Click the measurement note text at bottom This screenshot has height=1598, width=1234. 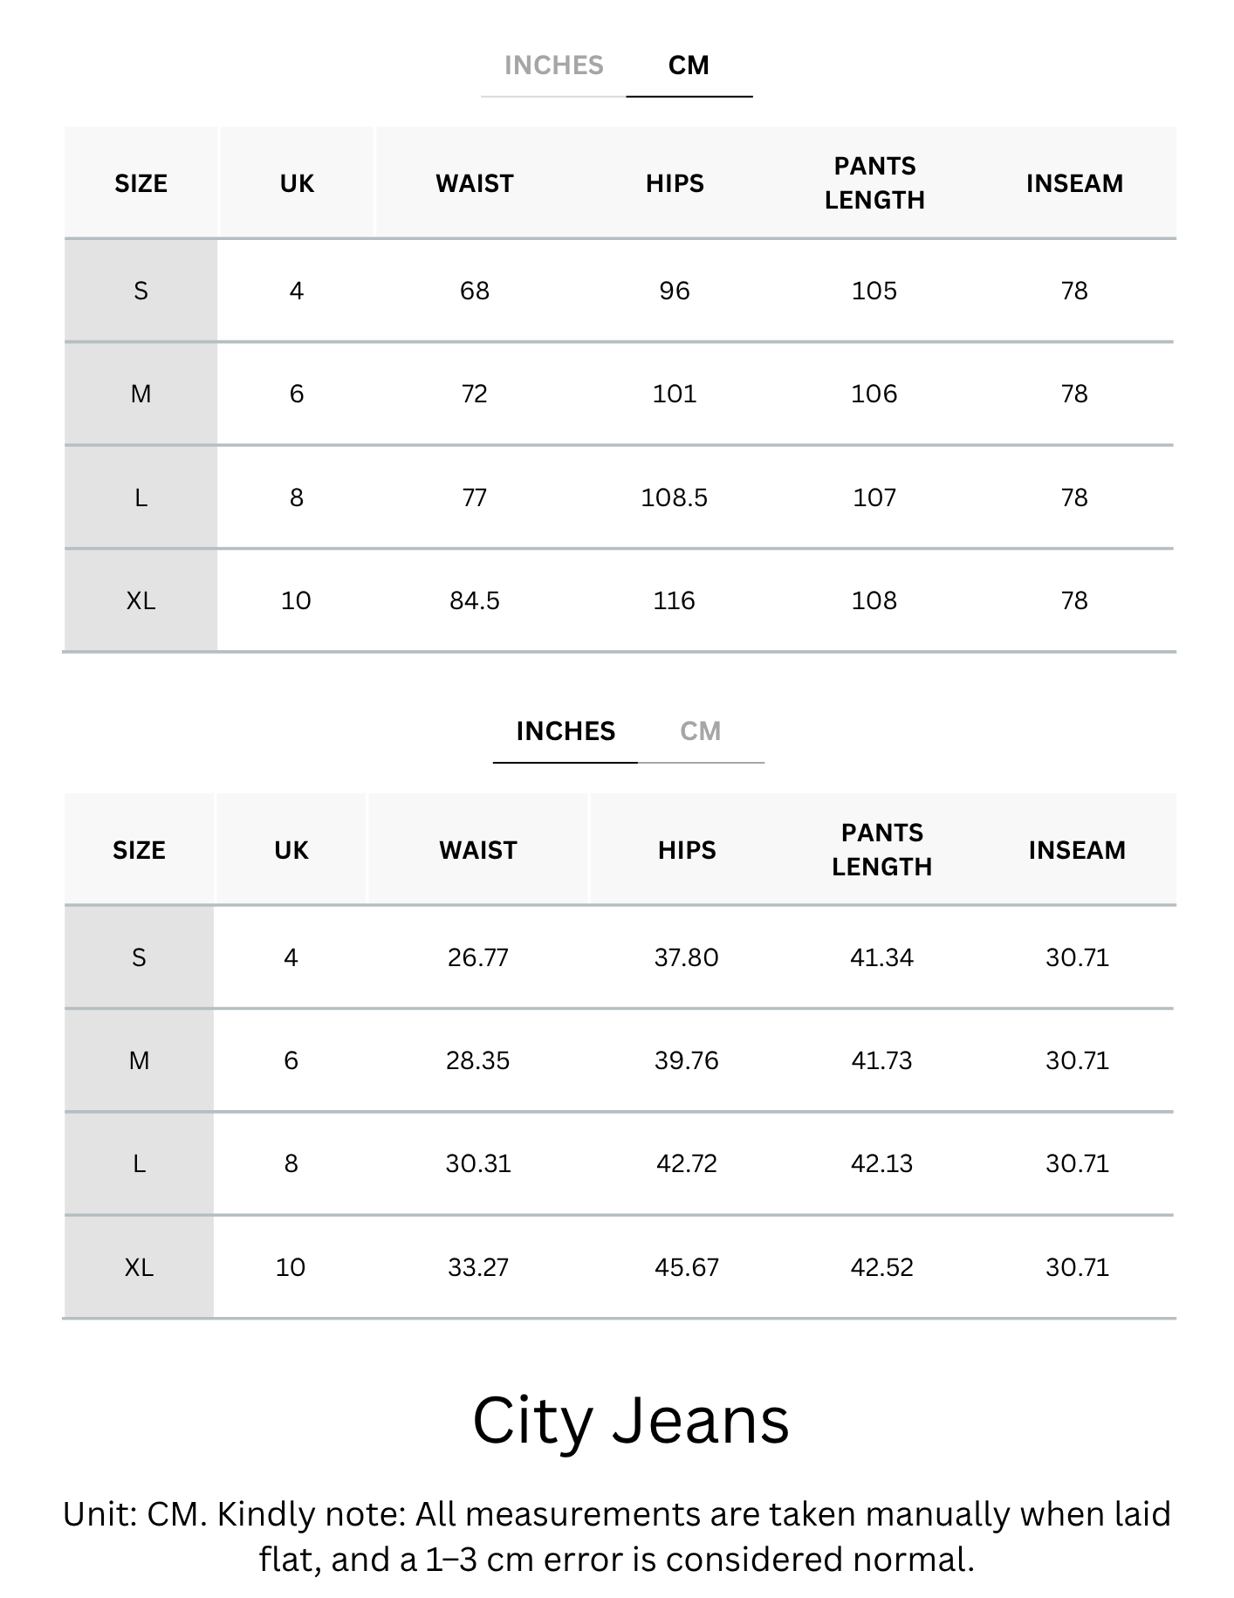pyautogui.click(x=617, y=1537)
